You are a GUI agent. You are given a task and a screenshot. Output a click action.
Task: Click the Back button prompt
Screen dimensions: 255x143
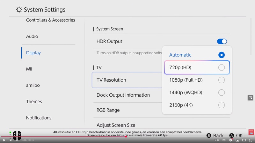pyautogui.click(x=215, y=135)
